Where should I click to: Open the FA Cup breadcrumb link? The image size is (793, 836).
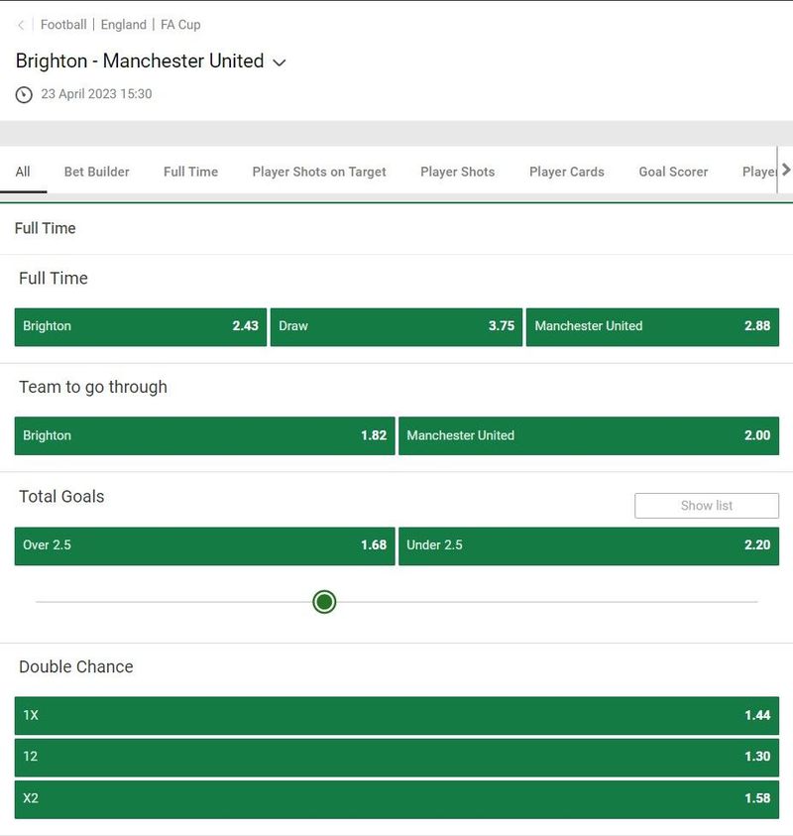pos(180,25)
